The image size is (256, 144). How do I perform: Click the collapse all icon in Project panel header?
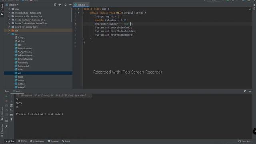pyautogui.click(x=60, y=5)
